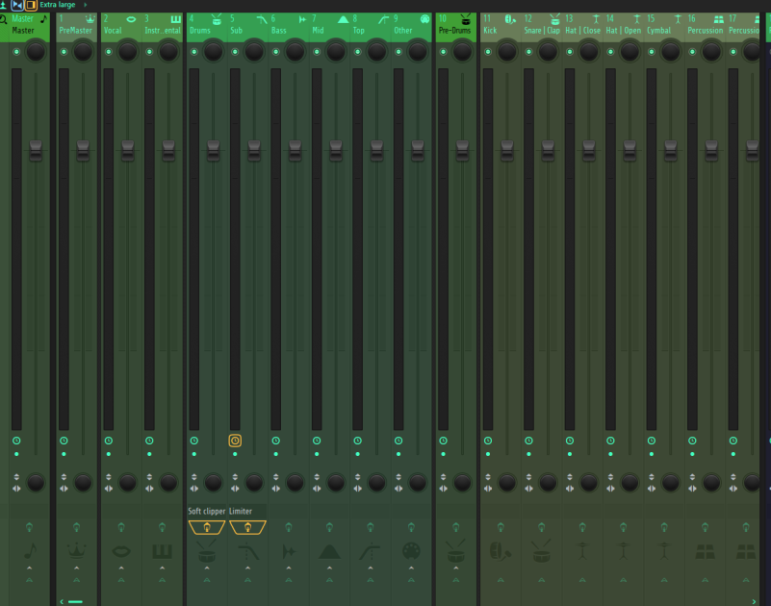The width and height of the screenshot is (771, 606).
Task: Click the stereo separation knob on Bass track
Action: (x=296, y=483)
